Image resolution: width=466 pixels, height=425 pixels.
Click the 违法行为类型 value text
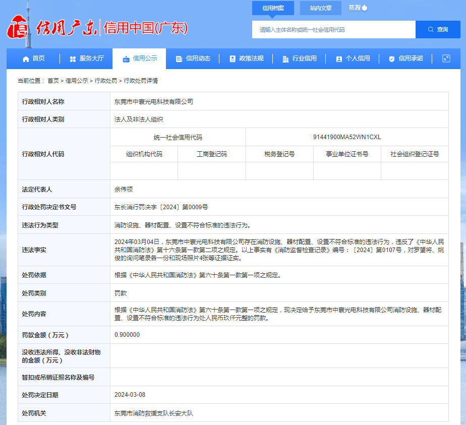[184, 225]
